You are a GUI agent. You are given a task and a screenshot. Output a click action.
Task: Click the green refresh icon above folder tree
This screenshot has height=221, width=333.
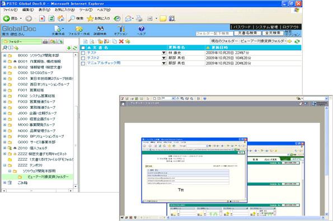coord(75,48)
